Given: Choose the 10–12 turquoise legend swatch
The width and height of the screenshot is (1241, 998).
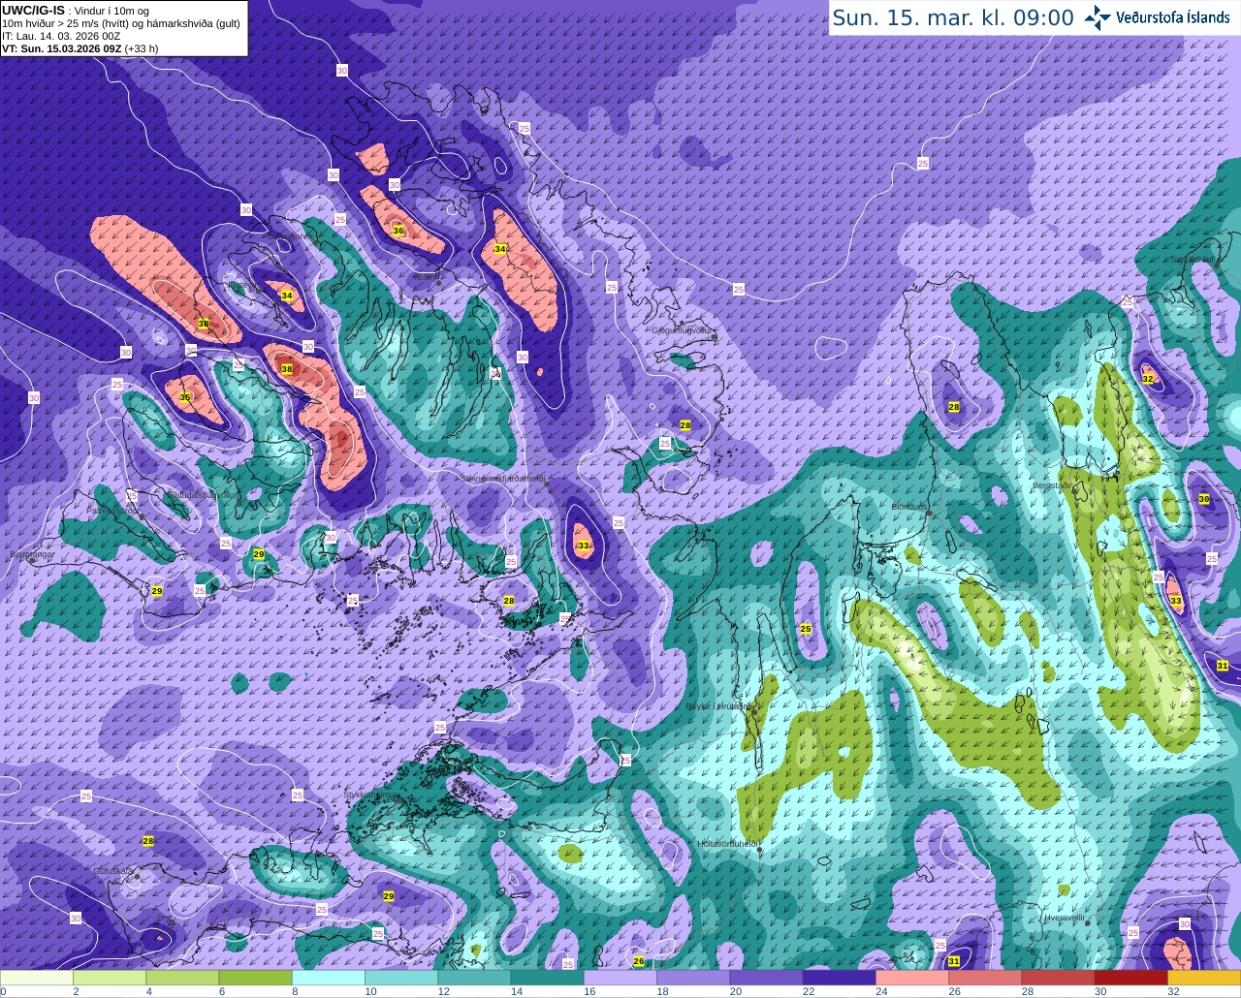Looking at the screenshot, I should (401, 978).
